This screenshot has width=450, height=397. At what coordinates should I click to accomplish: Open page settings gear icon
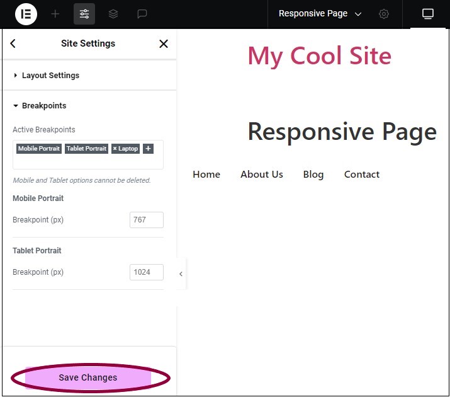384,14
